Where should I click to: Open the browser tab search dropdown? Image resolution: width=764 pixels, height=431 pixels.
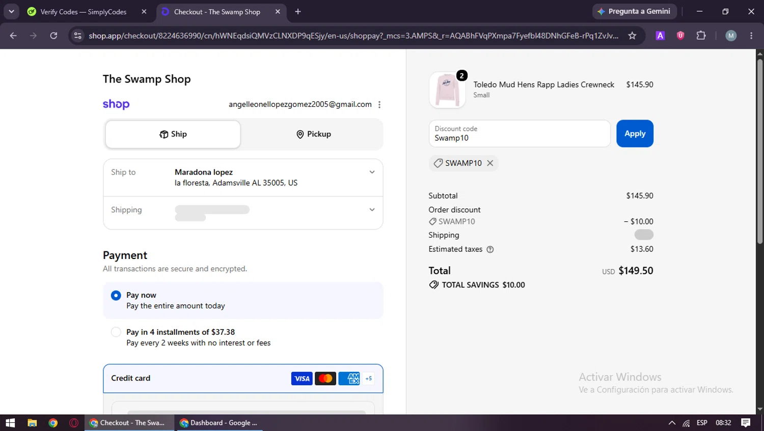click(11, 11)
